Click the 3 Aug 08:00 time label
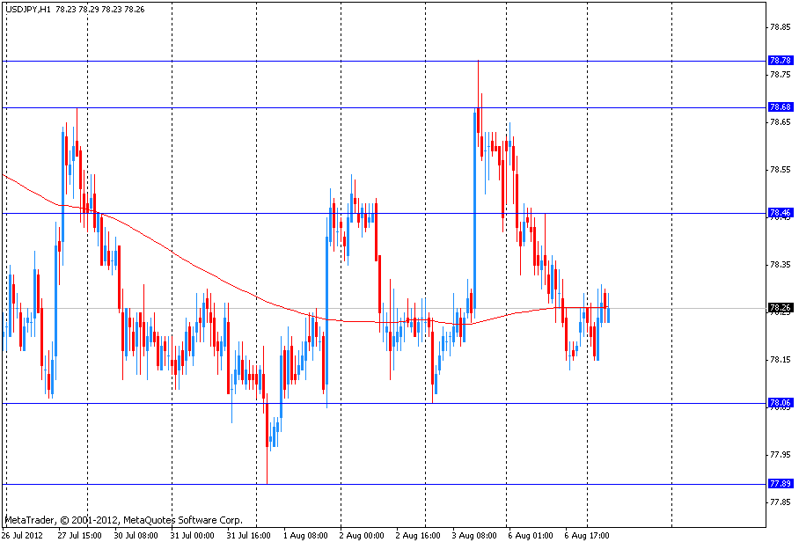This screenshot has height=542, width=799. 473,535
